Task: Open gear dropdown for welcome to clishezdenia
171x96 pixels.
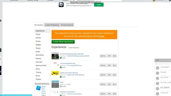Action: 115,94
